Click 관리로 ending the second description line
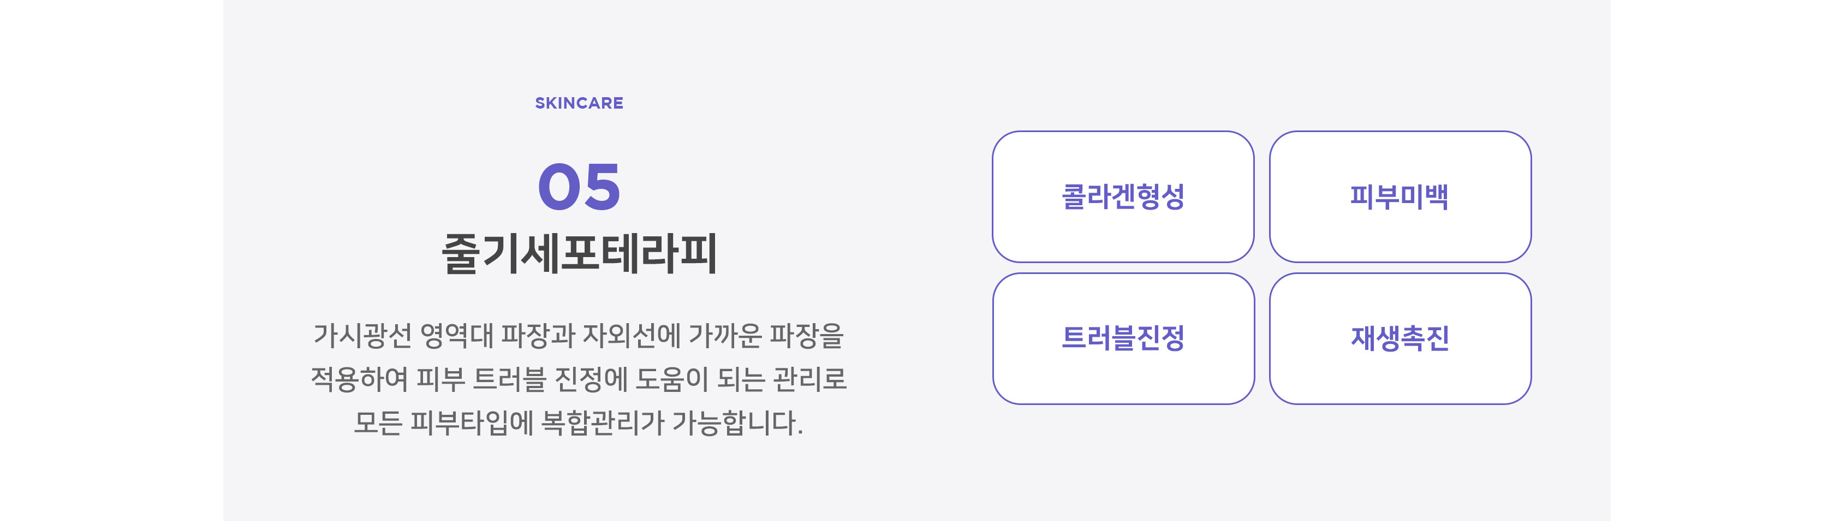Viewport: 1834px width, 524px height. [x=810, y=379]
